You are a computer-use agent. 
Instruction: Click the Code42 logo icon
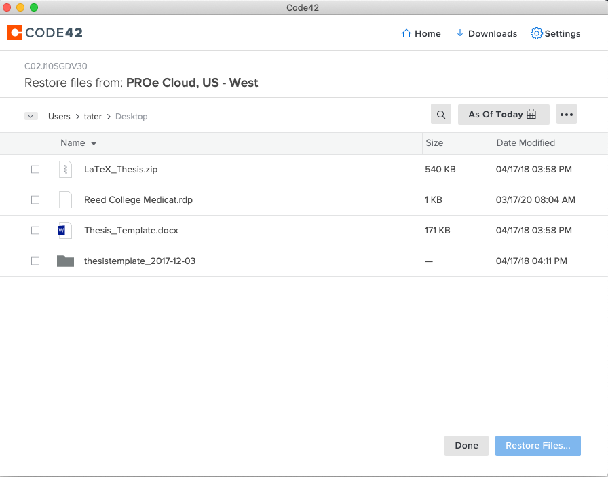[15, 33]
